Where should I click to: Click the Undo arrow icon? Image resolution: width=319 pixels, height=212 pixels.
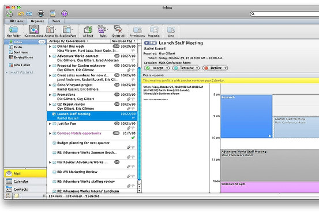pos(21,14)
